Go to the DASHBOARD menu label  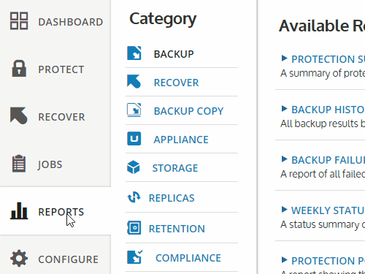[71, 22]
